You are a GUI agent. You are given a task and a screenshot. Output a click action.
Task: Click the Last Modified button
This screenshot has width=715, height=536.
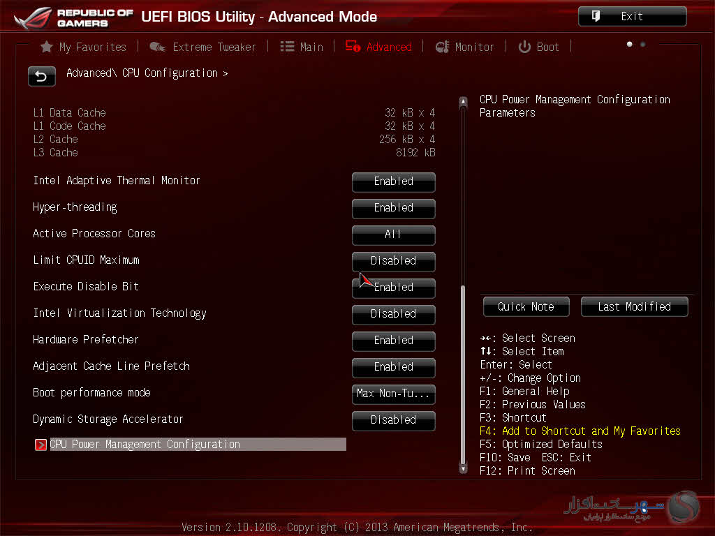pyautogui.click(x=634, y=307)
